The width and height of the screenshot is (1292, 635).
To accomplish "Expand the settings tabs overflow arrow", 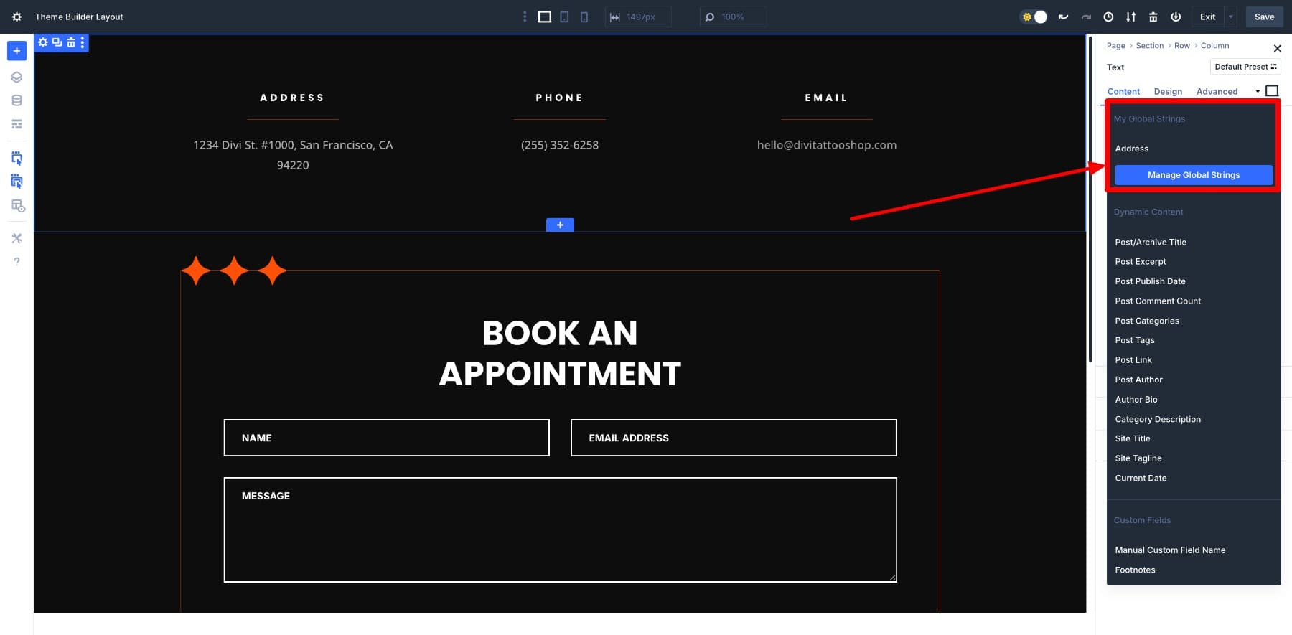I will [1258, 91].
